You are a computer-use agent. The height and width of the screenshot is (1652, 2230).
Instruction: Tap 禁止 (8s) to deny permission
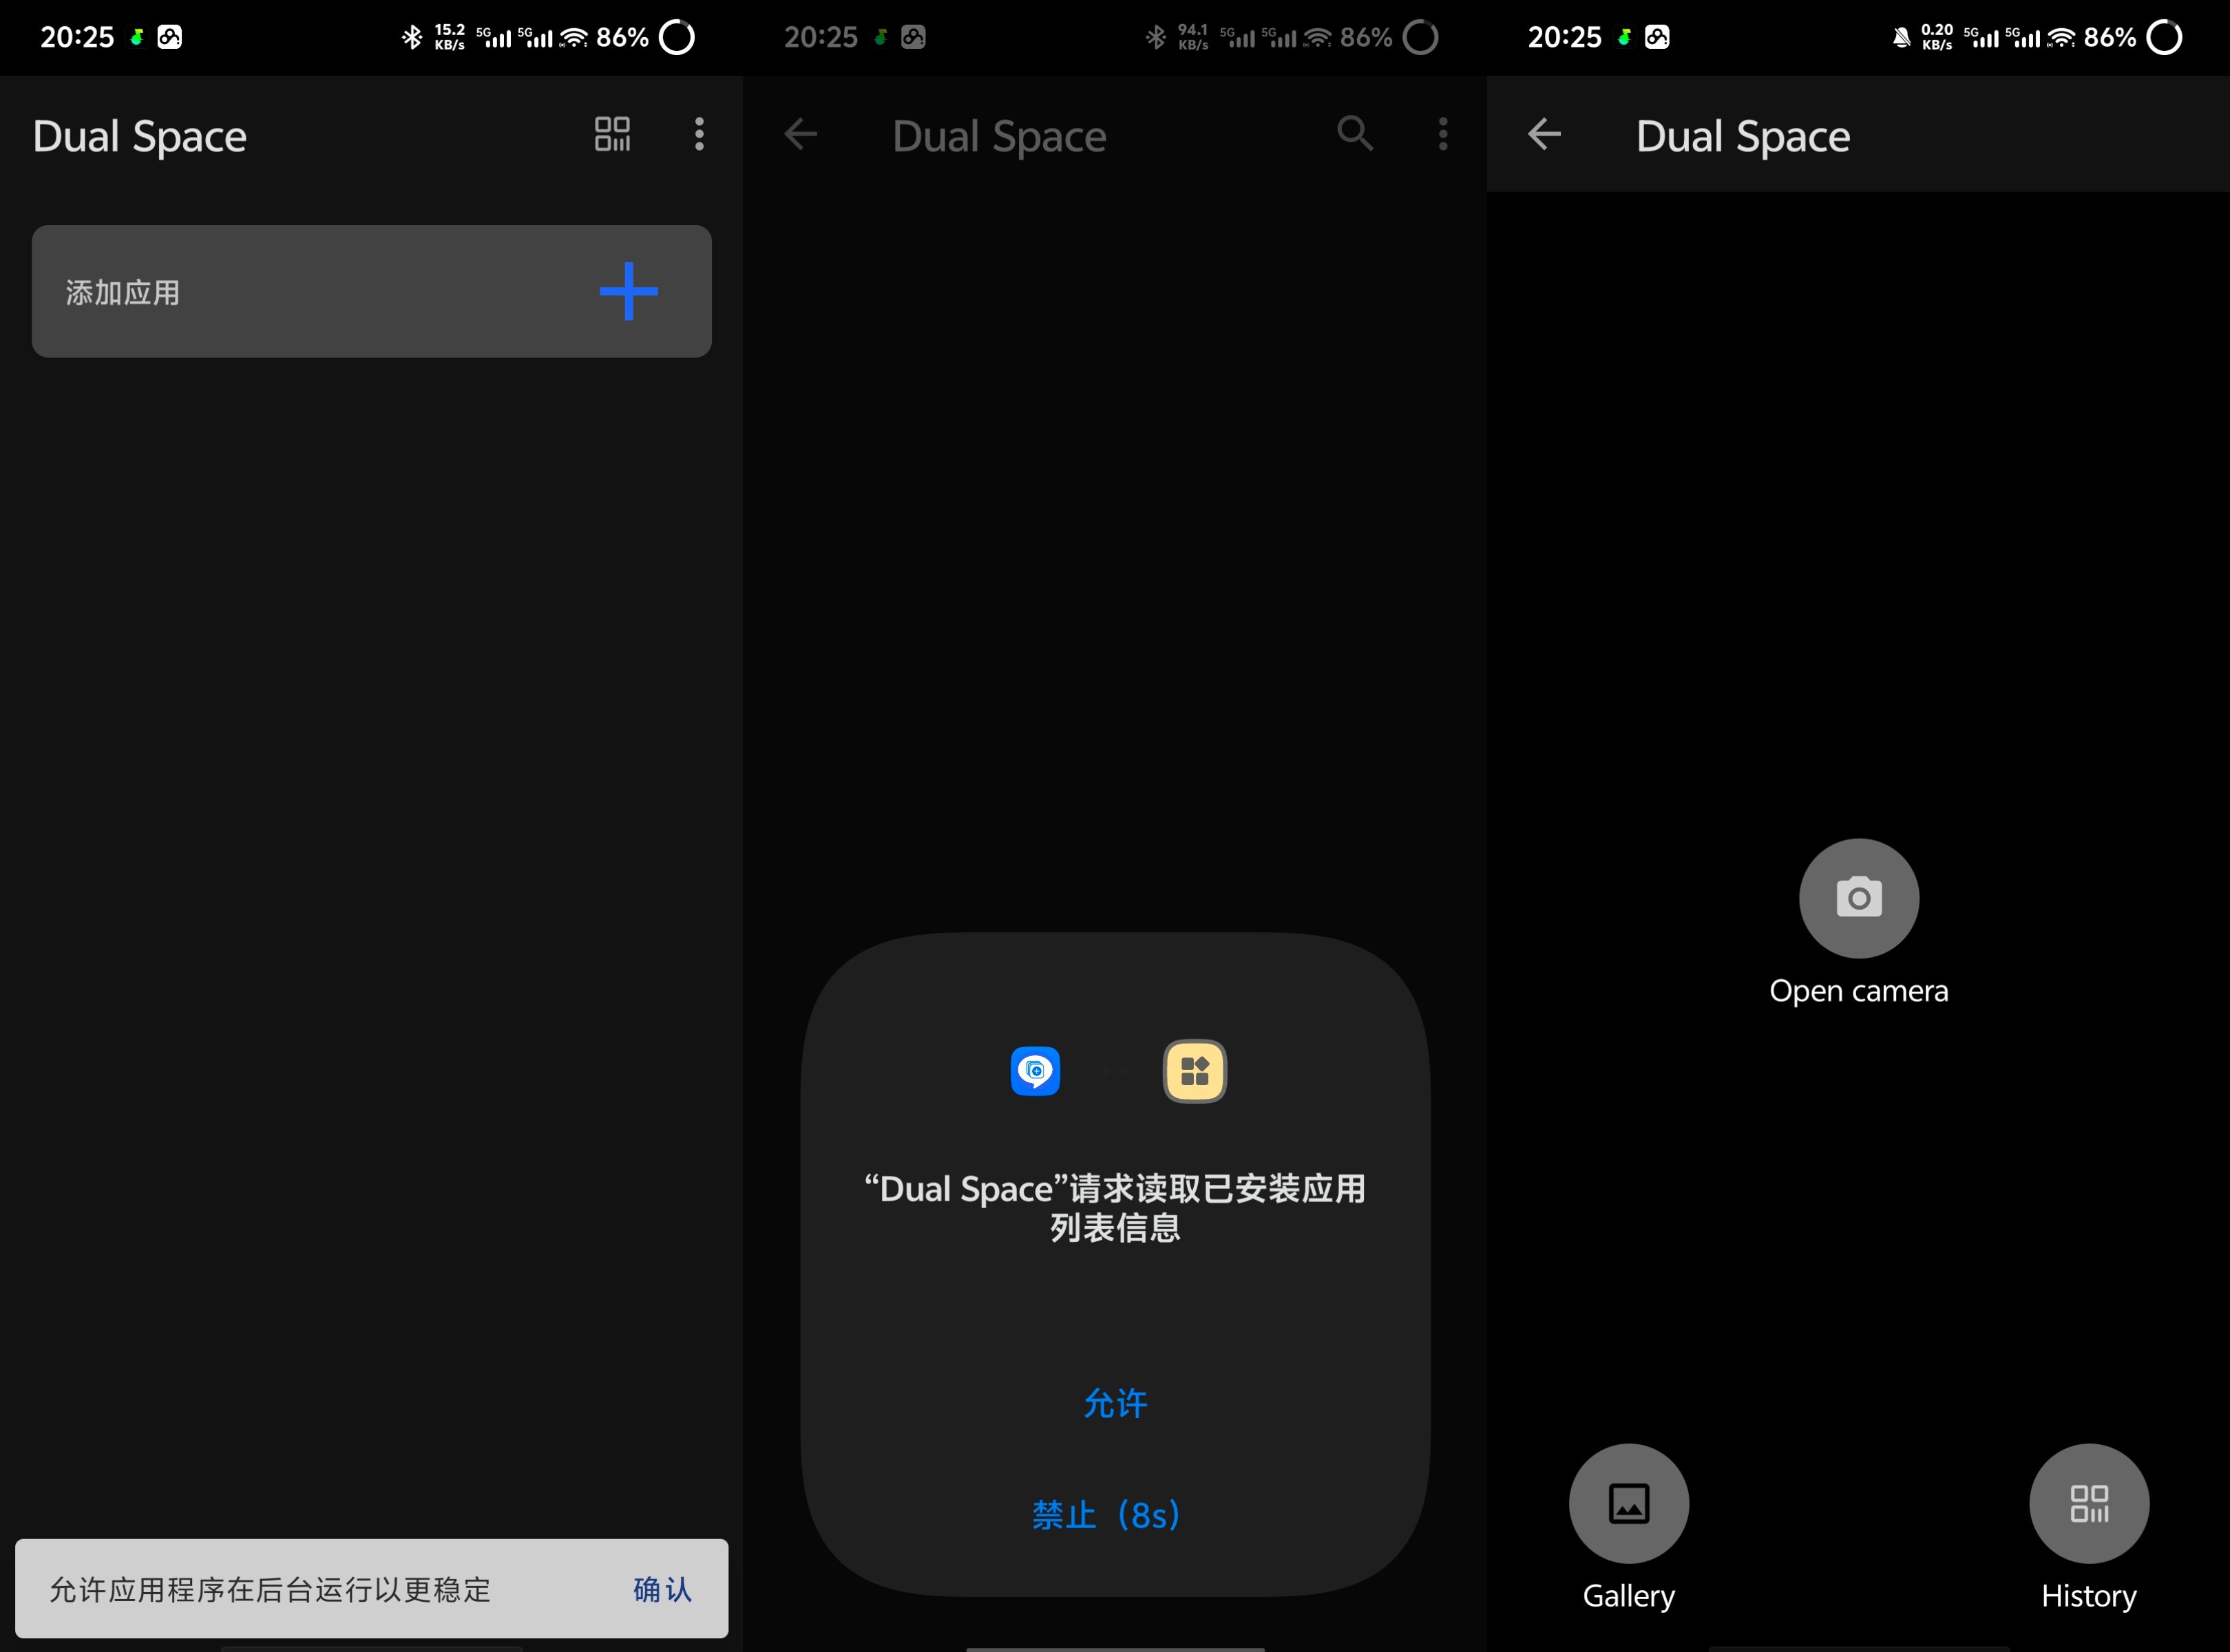point(1106,1515)
